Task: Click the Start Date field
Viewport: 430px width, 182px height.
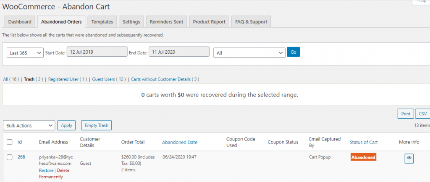Action: point(97,52)
